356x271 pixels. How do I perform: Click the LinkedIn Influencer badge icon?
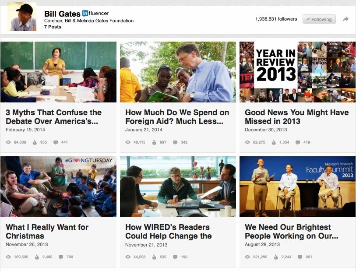85,14
